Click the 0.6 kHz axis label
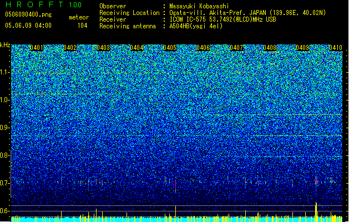Screen dimensions: 349x222 tap(4, 211)
